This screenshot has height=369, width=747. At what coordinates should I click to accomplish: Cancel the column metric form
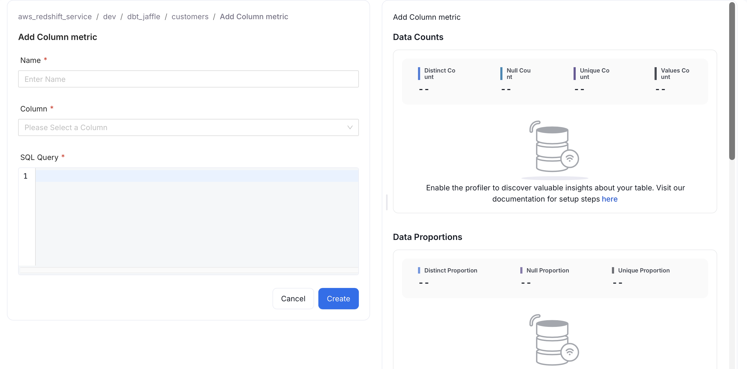pyautogui.click(x=293, y=298)
